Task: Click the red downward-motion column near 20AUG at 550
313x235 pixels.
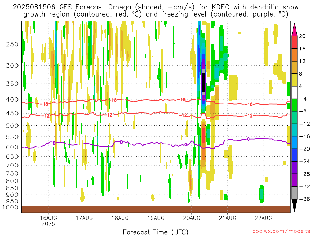Action: click(203, 136)
